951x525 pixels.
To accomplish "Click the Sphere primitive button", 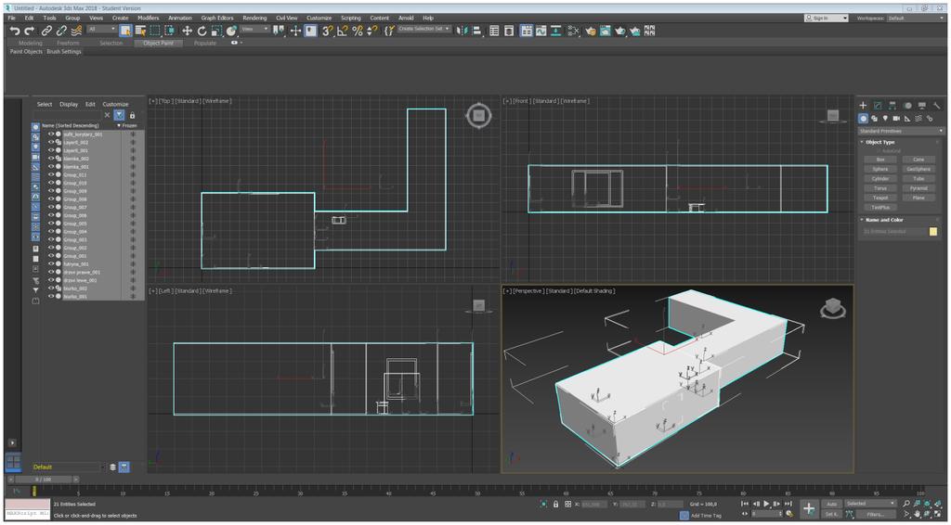I will coord(880,170).
